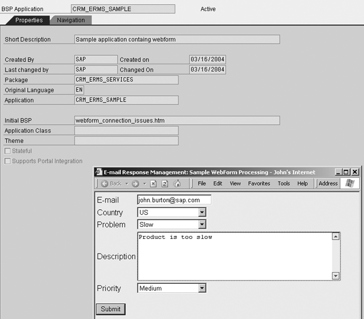
Task: Click the E-mail input field
Action: pyautogui.click(x=174, y=200)
